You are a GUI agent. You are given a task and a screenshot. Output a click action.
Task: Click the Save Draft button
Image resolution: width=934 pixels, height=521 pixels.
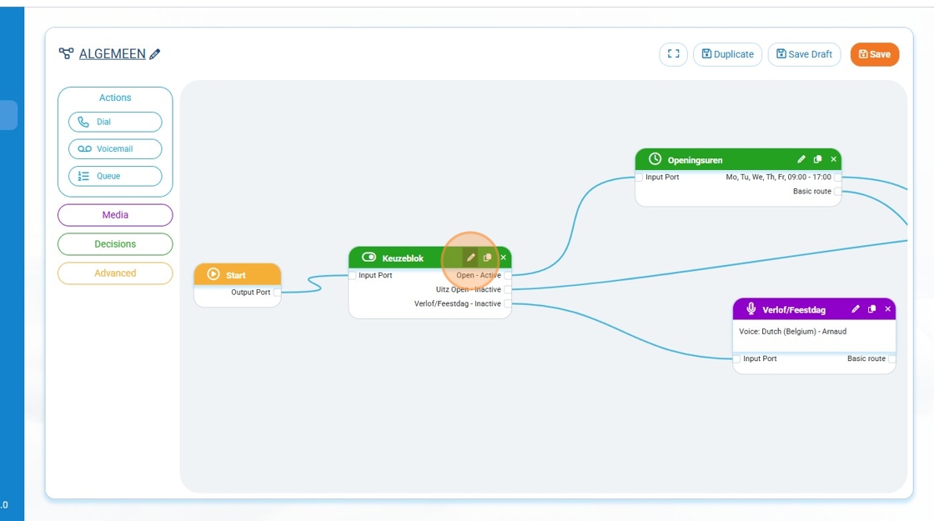804,54
